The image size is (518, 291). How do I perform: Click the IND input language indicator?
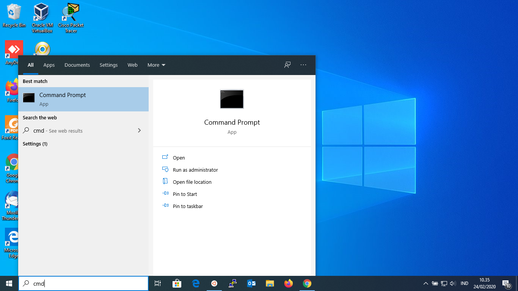(x=465, y=283)
